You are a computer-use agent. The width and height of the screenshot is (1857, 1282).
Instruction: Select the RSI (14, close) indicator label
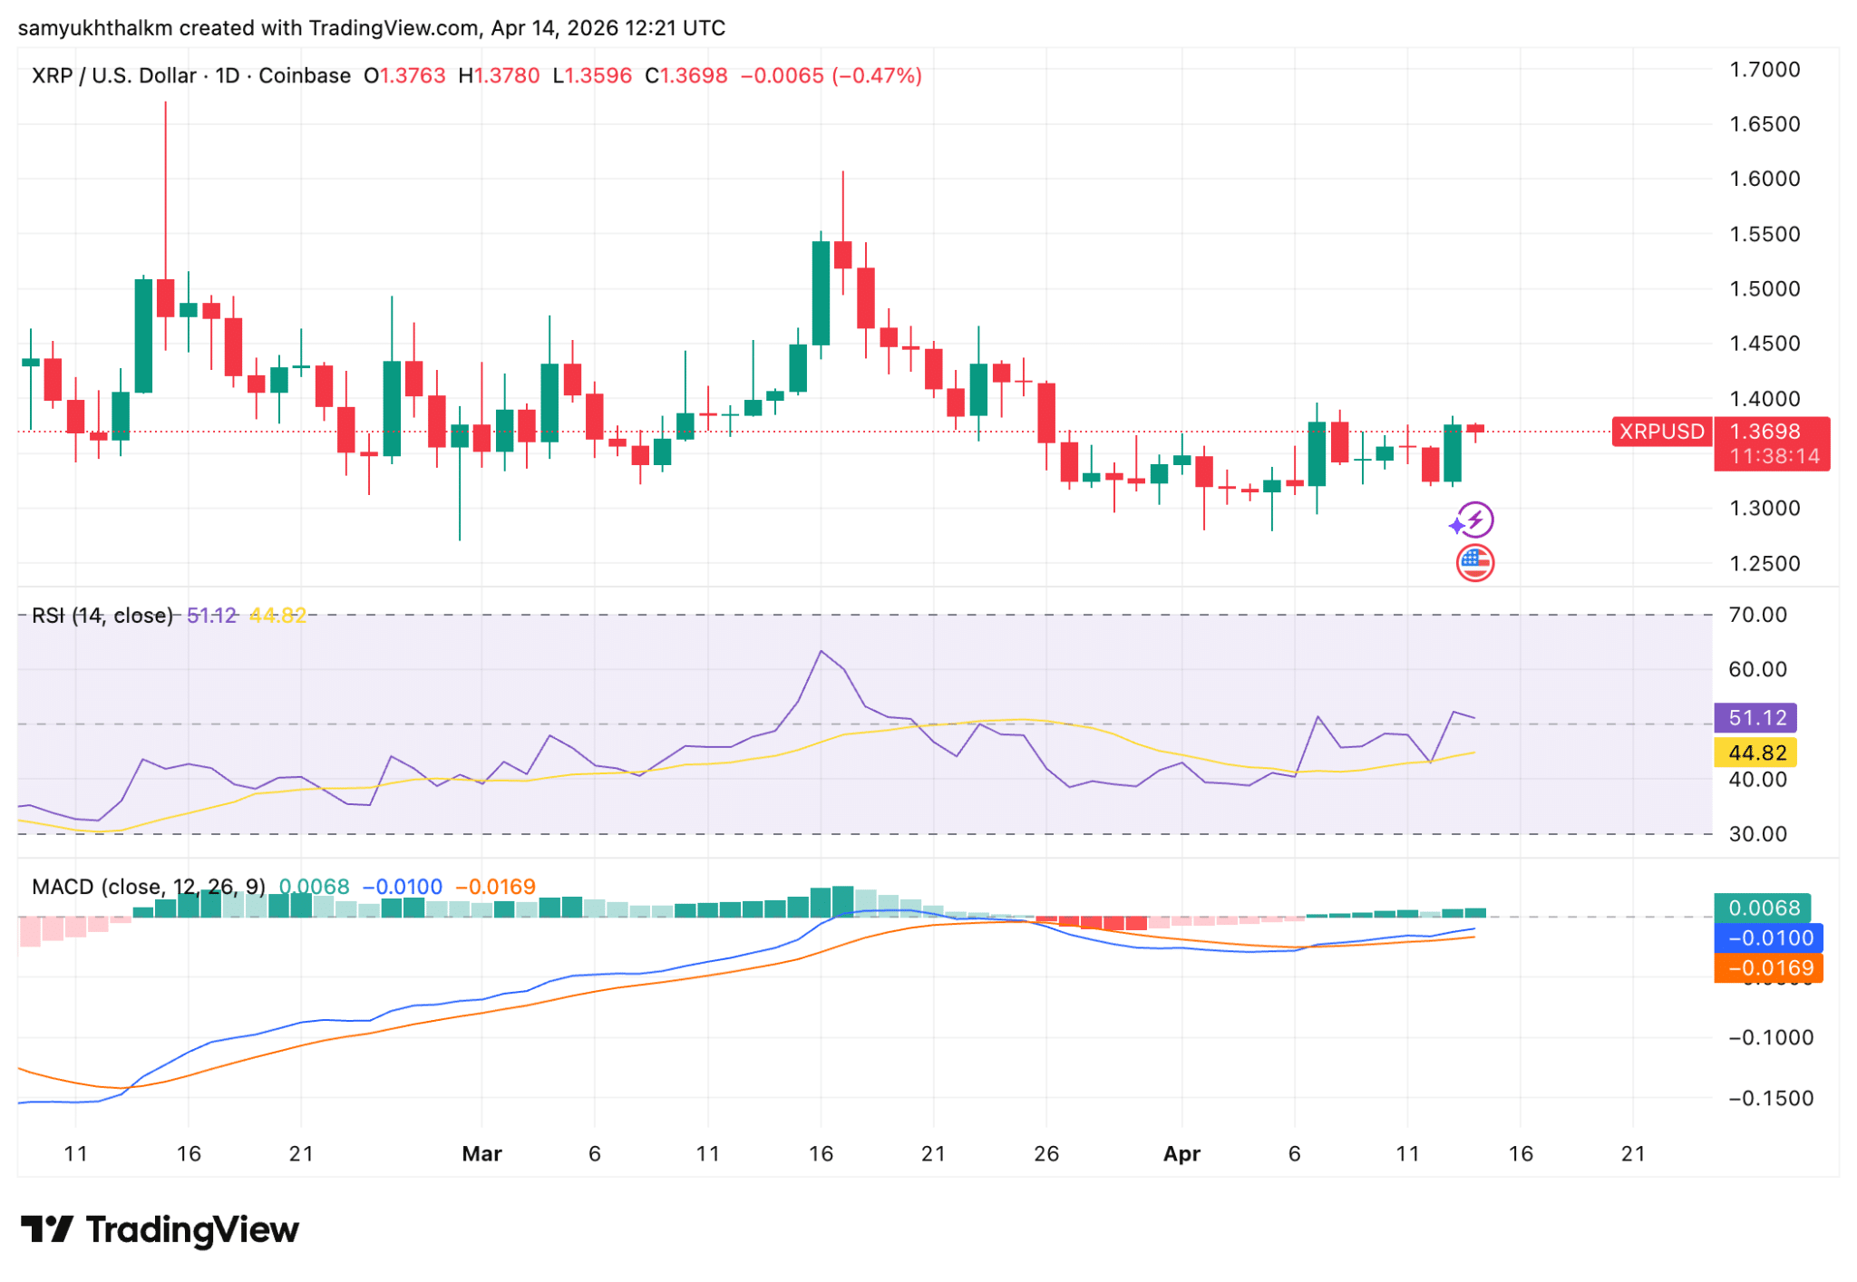[102, 615]
